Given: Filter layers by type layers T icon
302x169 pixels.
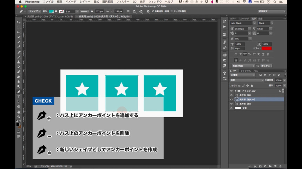Looking at the screenshot, I should coord(270,75).
